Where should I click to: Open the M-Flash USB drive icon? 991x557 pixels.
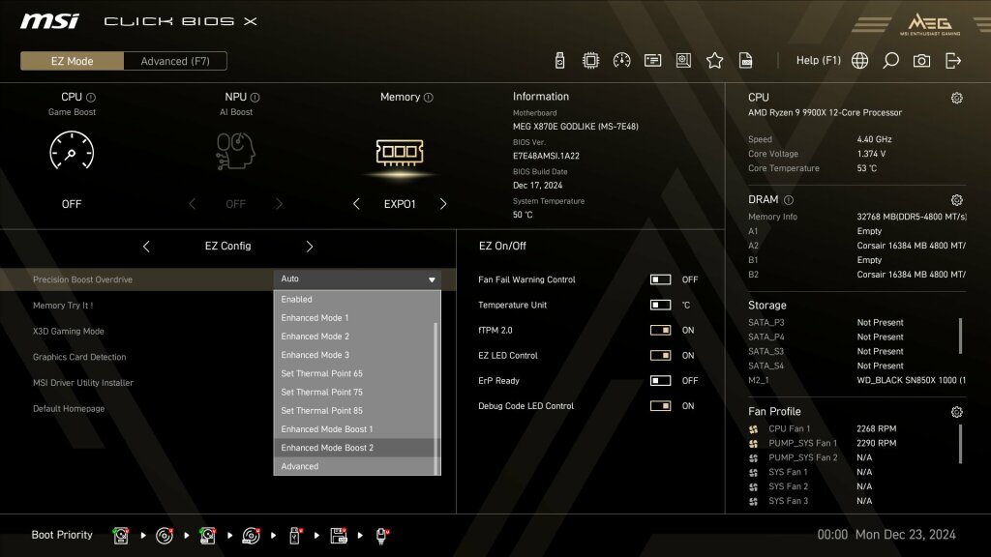tap(559, 60)
